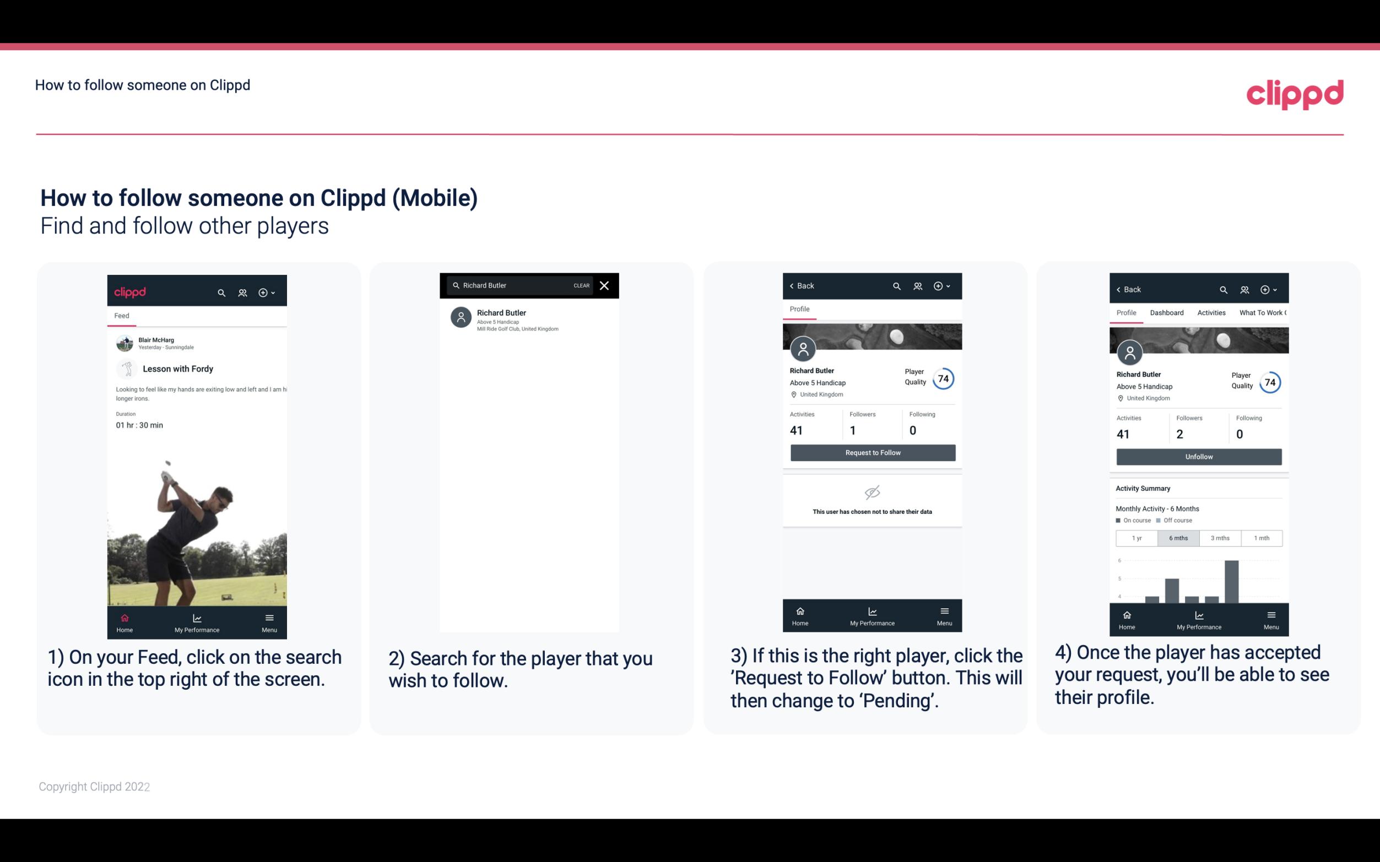
Task: Click the profile/account icon in top bar
Action: (x=242, y=291)
